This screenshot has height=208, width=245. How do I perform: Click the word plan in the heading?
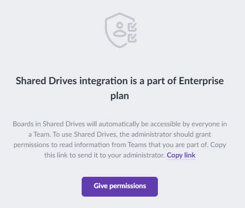(120, 96)
